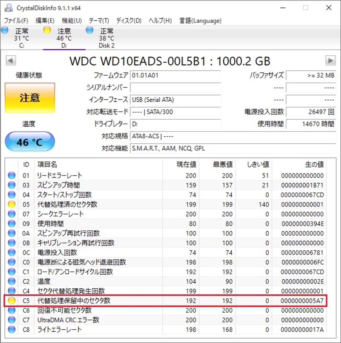Click the 電源投入回数 field 26497 回
Viewport: 341px width, 343px height.
pyautogui.click(x=311, y=112)
